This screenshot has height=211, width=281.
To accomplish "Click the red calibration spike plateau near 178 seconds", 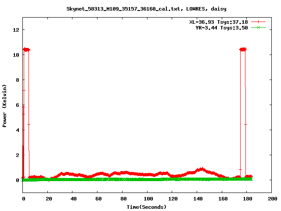I will 243,49.
